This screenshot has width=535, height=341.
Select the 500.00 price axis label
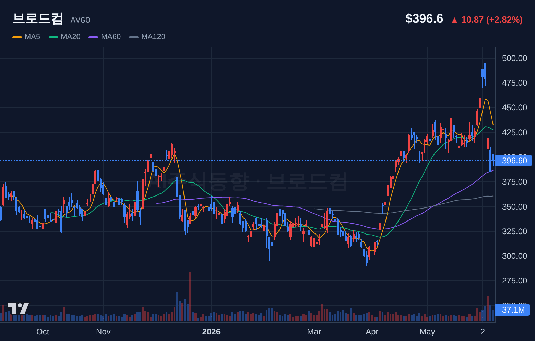coord(514,58)
